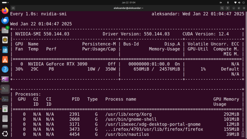Click the 'GPU Memory' column header

(x=226, y=99)
